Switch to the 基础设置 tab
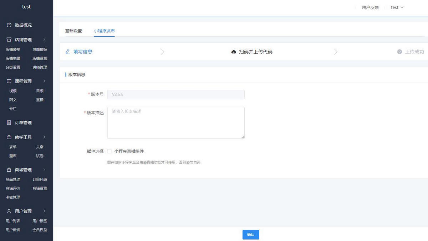Screen dimensions: 428x241 click(x=73, y=31)
